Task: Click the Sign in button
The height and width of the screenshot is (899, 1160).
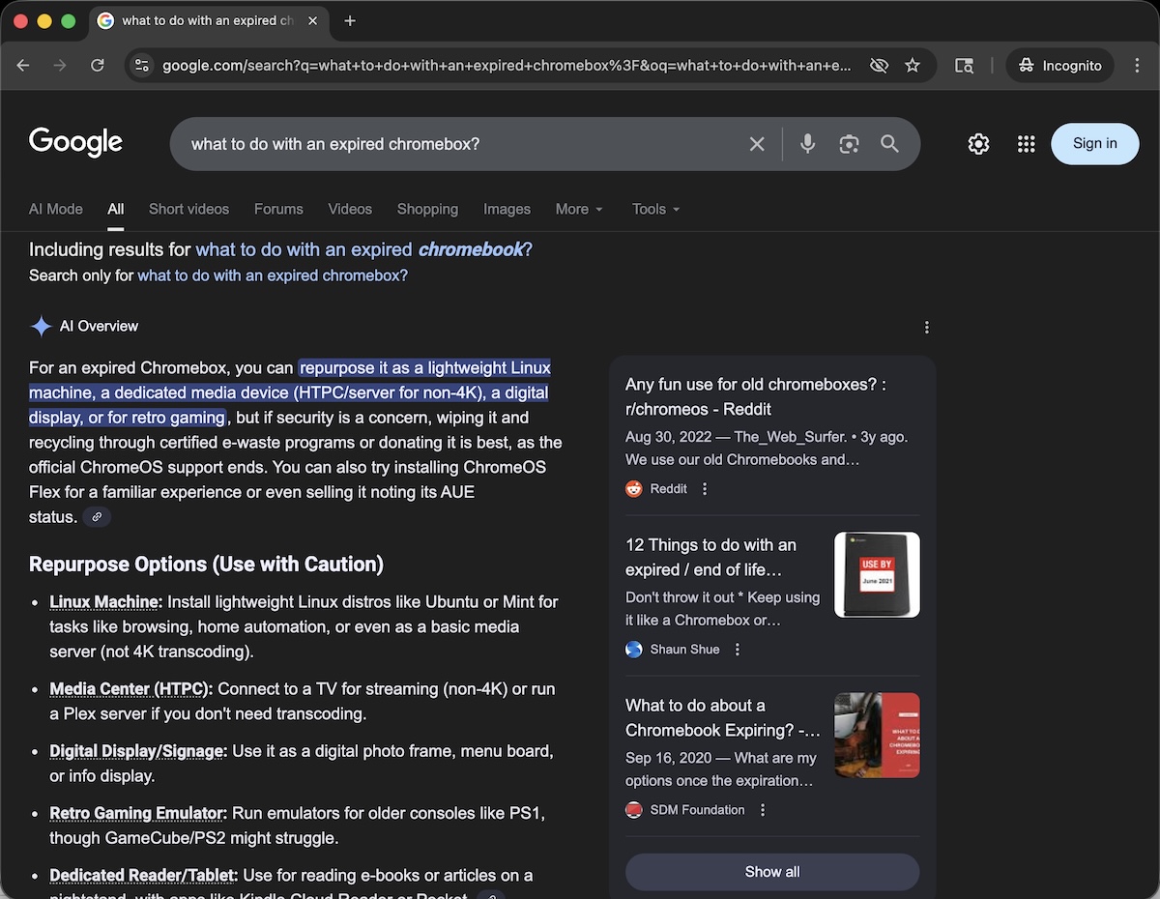Action: click(x=1094, y=143)
